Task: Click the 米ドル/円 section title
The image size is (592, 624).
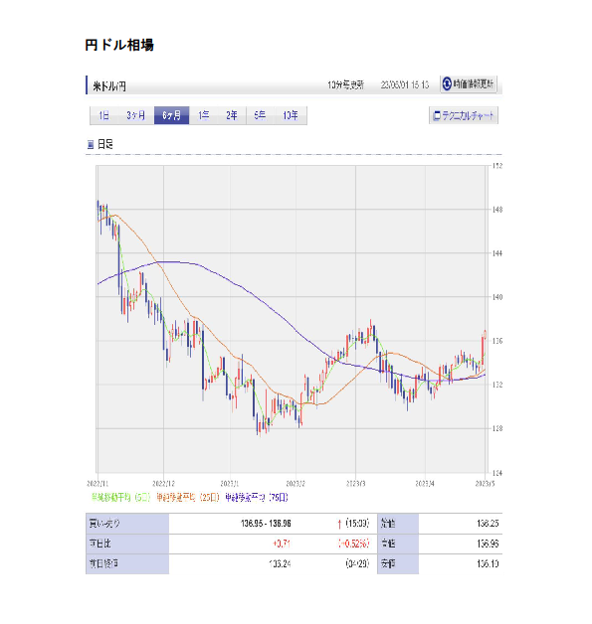Action: coord(109,86)
